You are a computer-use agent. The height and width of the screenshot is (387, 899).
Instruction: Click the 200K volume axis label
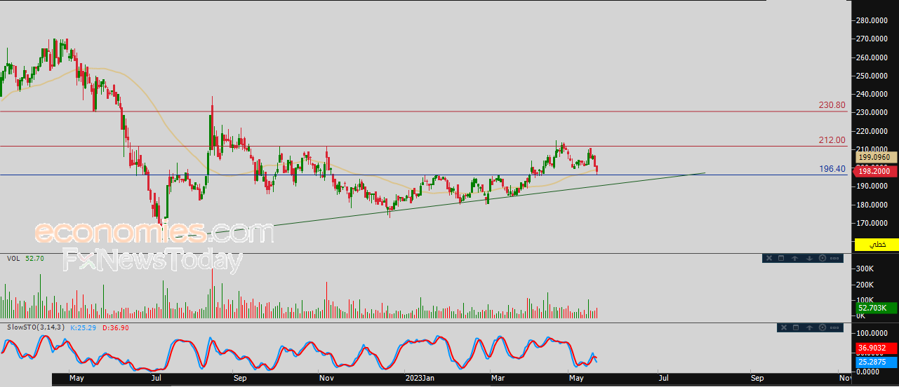864,285
